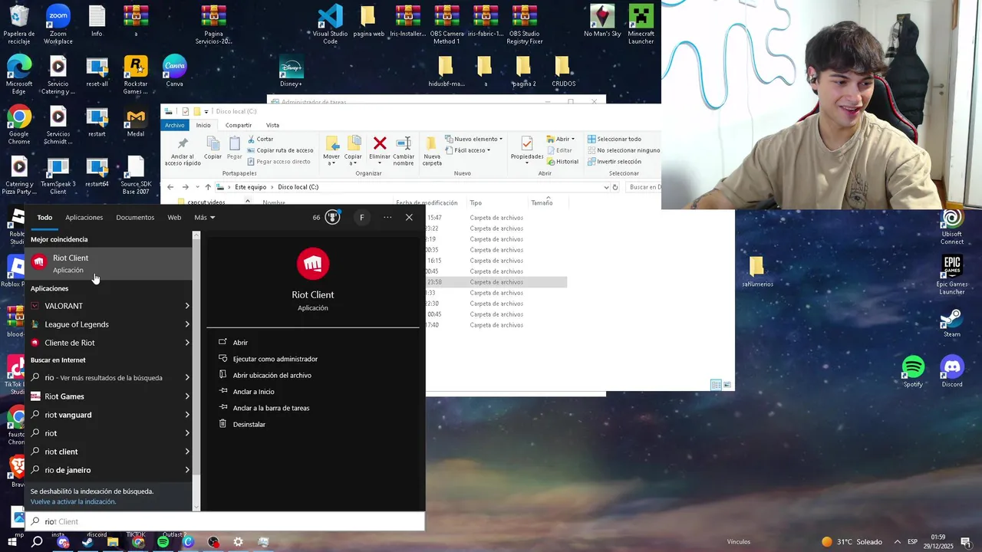Screen dimensions: 982x552
Task: Expand VALORANT result chevron
Action: pos(187,306)
